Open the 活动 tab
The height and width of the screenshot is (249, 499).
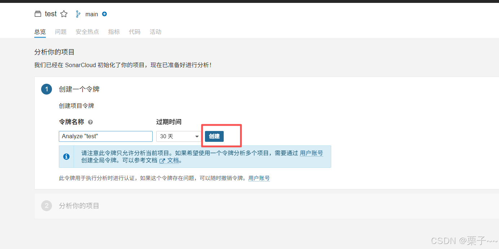(155, 32)
